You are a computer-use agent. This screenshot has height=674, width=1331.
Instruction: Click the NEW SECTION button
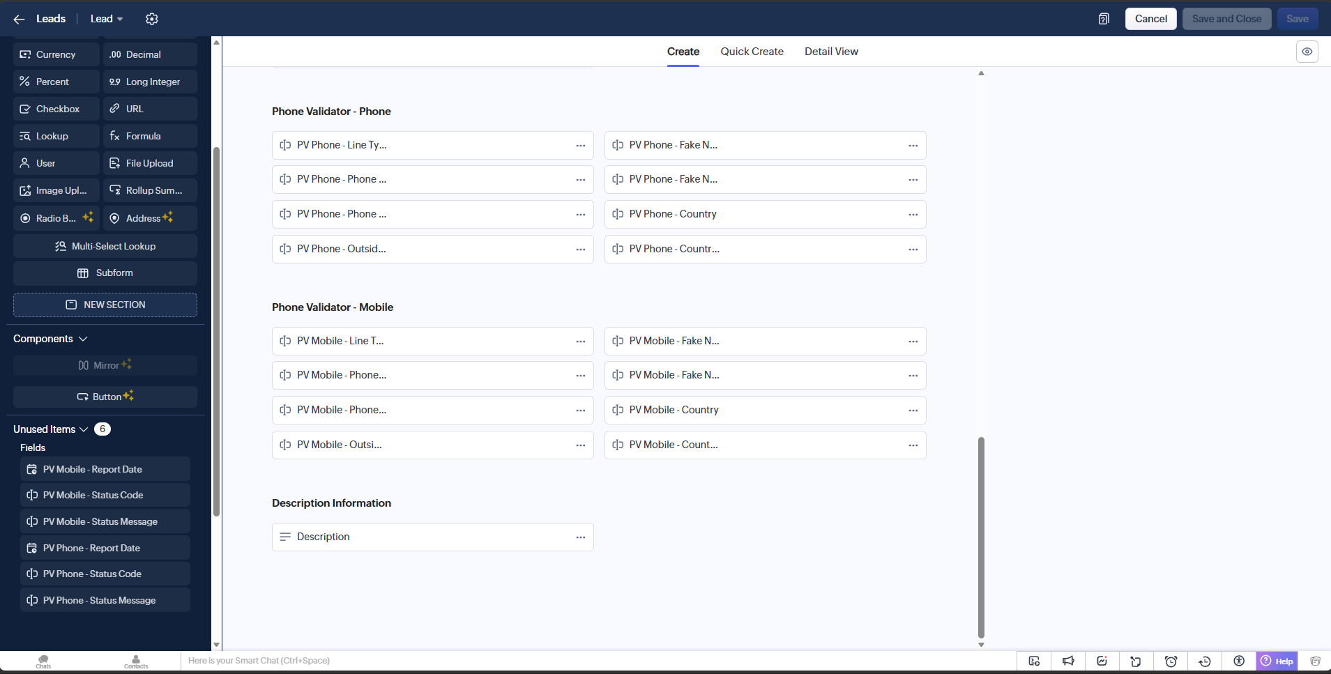105,305
